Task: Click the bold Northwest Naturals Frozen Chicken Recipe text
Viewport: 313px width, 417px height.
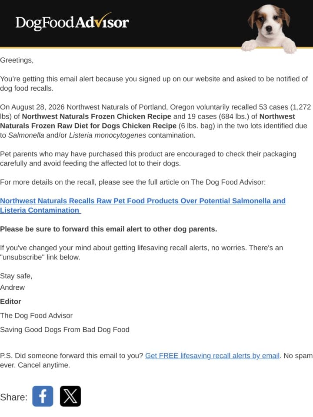Action: [97, 116]
